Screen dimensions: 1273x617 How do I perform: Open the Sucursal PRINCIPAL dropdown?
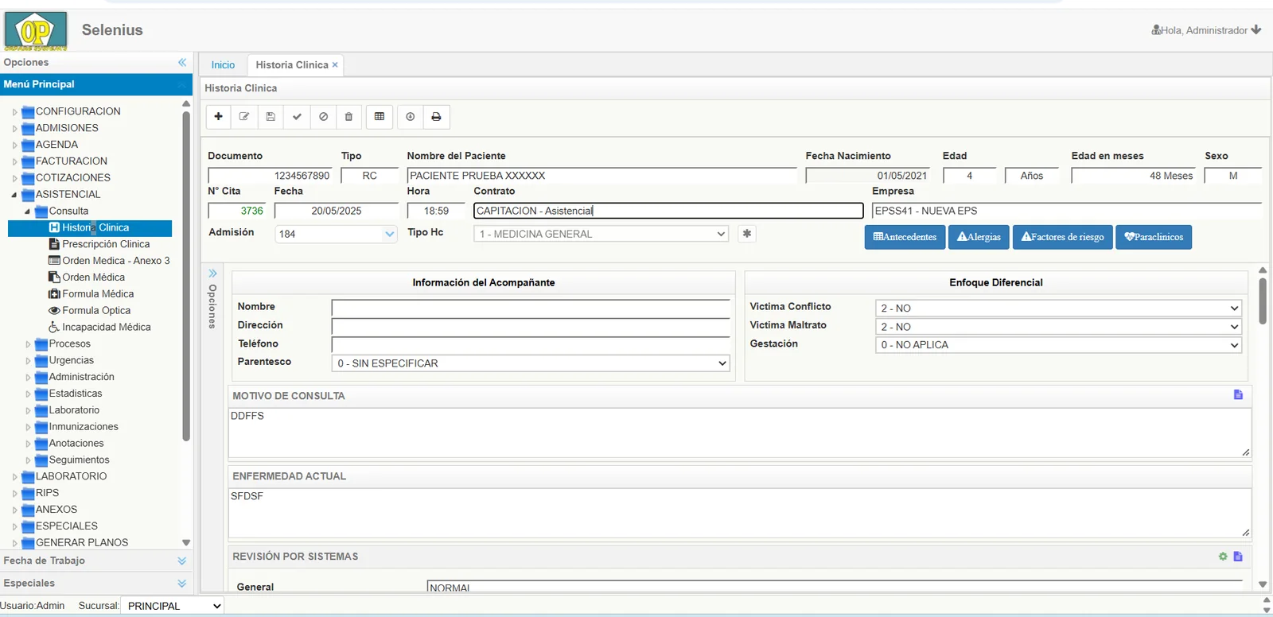pyautogui.click(x=172, y=606)
